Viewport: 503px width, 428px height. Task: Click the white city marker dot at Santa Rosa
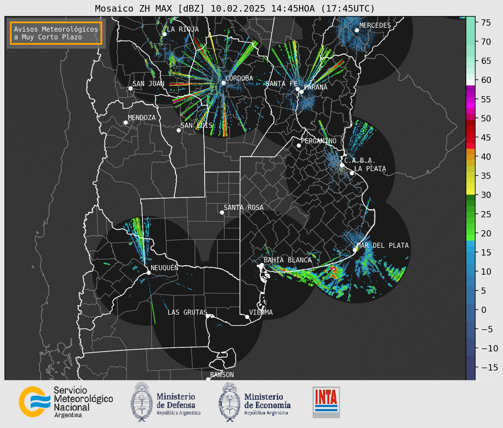pos(222,213)
